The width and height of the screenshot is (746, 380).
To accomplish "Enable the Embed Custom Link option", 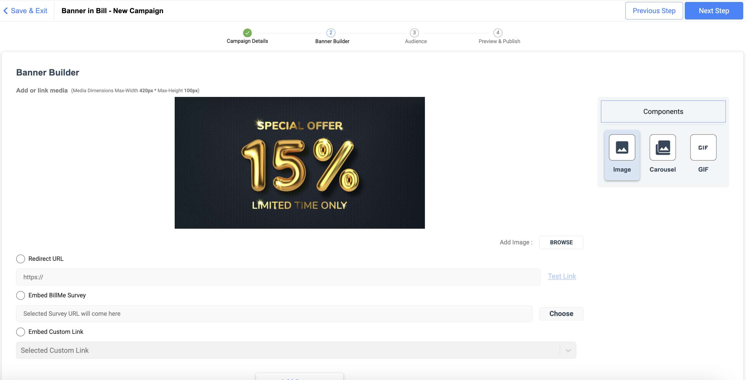I will pos(20,332).
